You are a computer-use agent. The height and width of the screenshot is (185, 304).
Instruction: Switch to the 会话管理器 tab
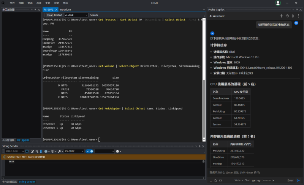pyautogui.click(x=8, y=140)
